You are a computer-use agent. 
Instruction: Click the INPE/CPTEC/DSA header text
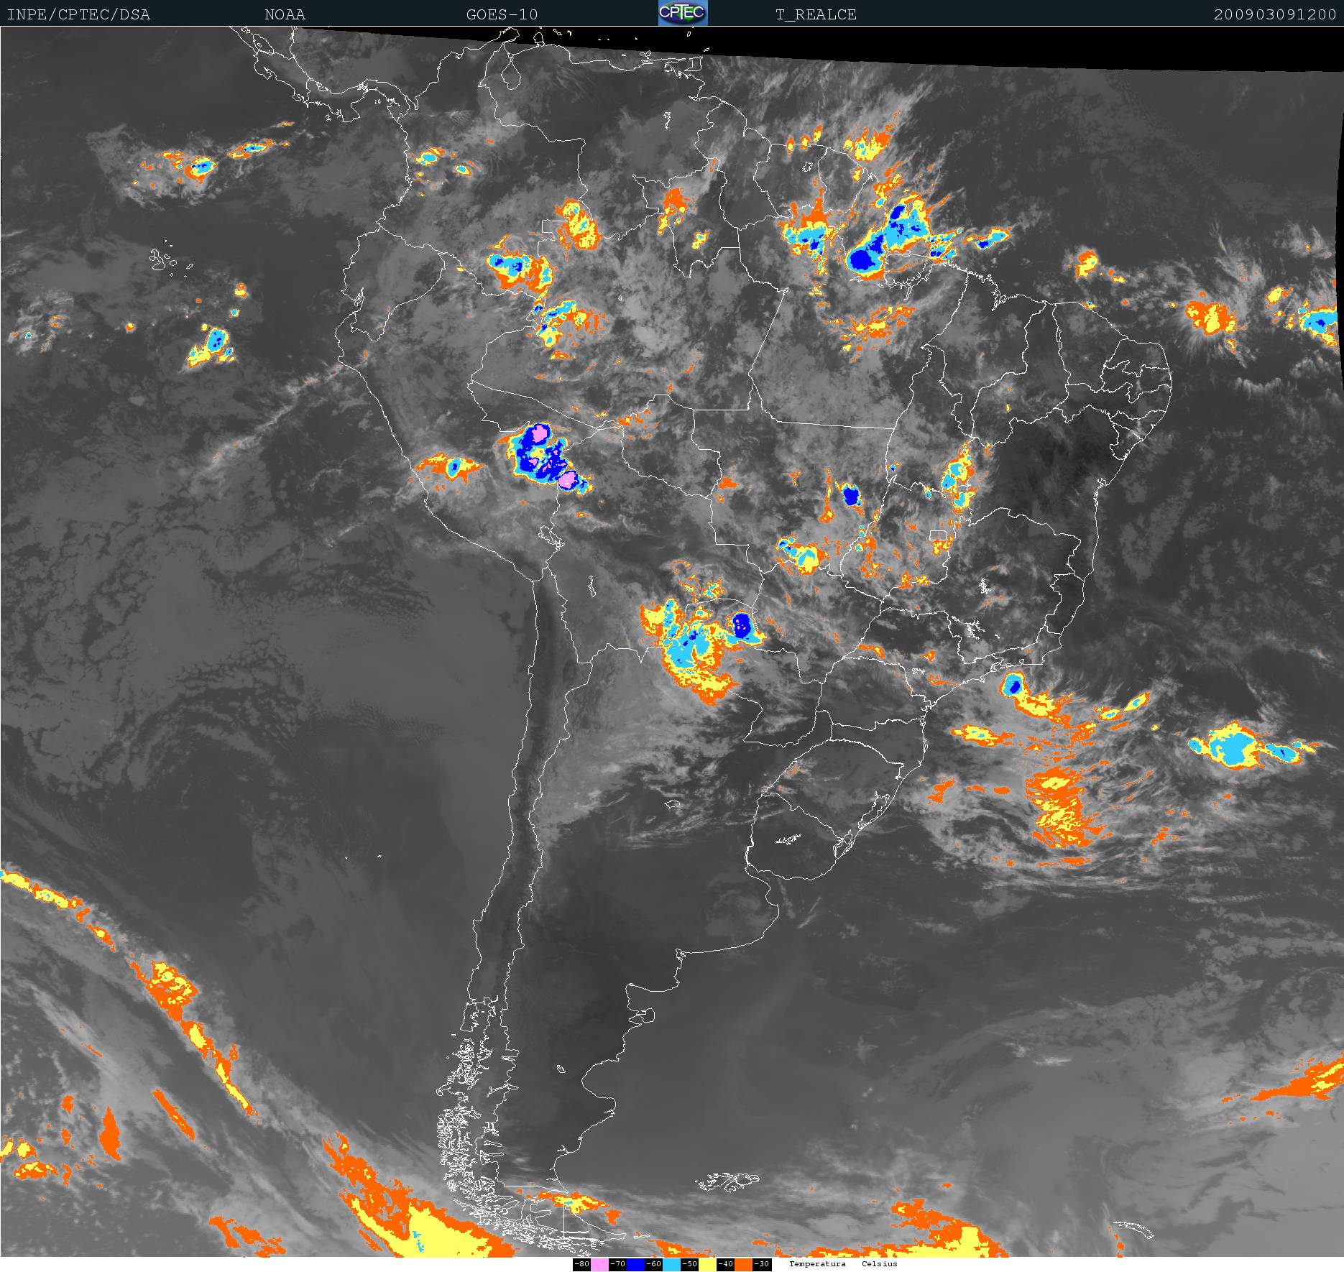(x=78, y=14)
